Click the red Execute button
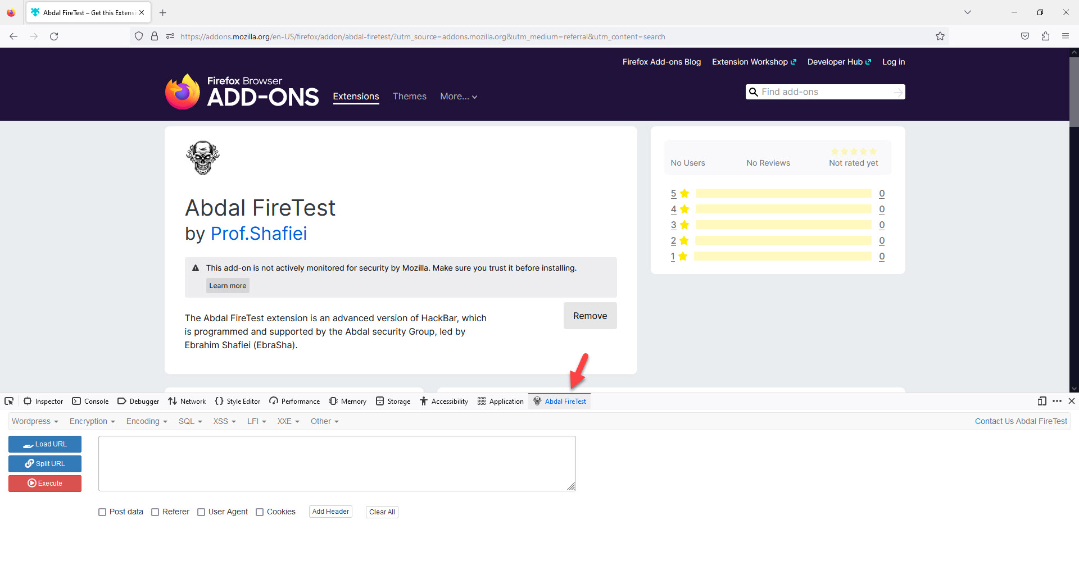This screenshot has width=1079, height=584. pyautogui.click(x=45, y=483)
